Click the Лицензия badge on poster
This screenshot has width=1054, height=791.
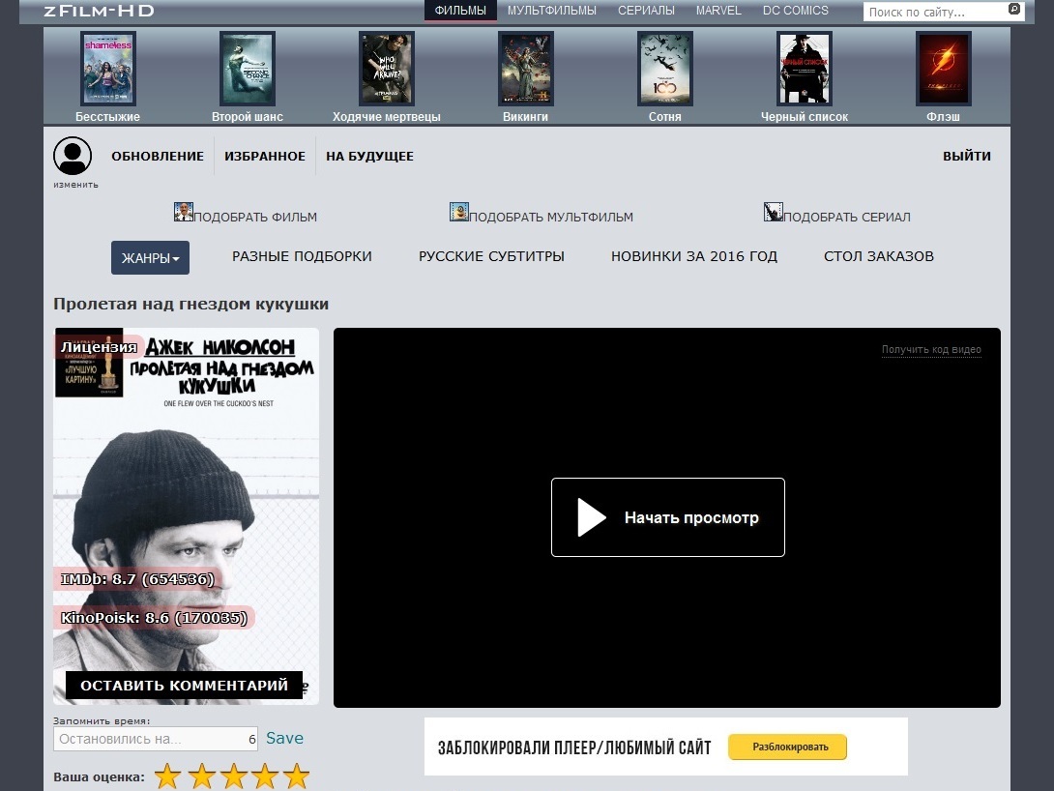pos(99,347)
